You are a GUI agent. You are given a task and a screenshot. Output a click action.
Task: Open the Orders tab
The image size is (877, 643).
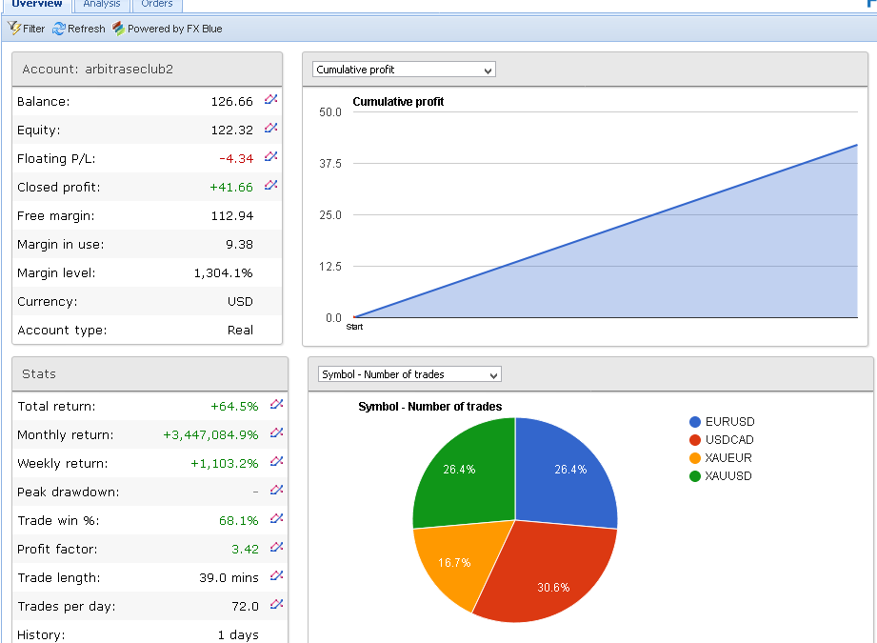pos(157,5)
